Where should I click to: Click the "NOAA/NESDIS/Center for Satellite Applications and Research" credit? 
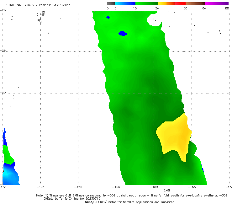coord(129,202)
